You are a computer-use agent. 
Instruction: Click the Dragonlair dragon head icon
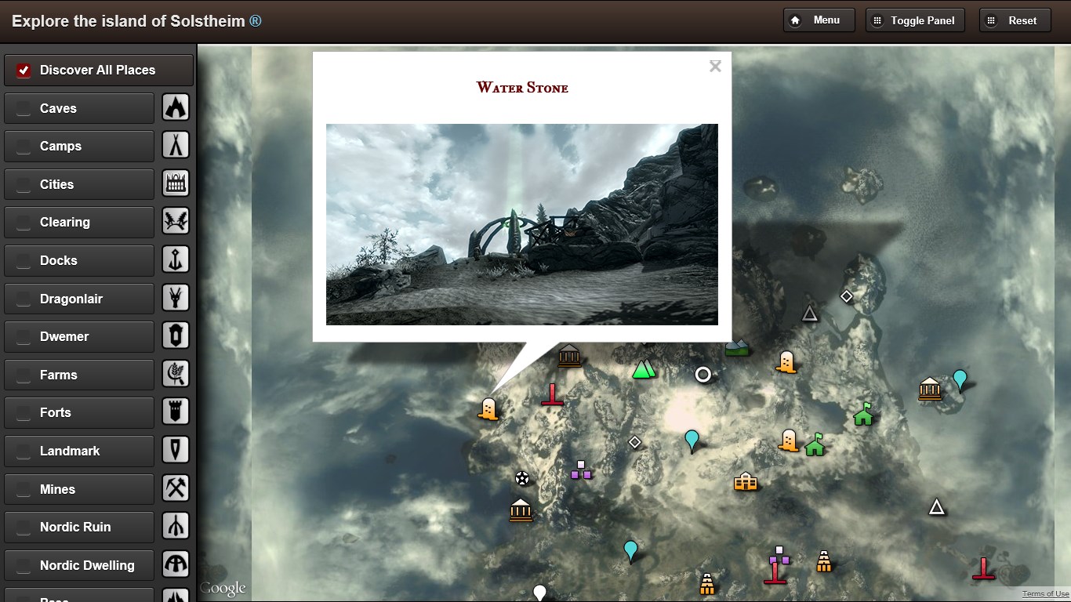[x=176, y=298]
